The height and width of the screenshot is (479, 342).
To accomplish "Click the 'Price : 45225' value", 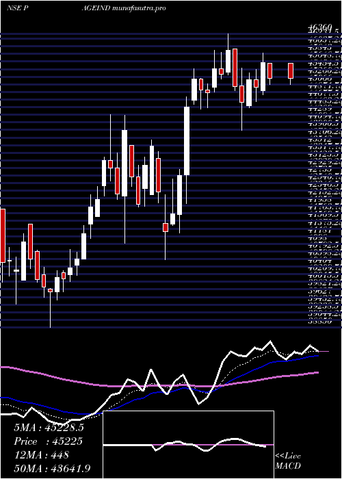I will tap(49, 441).
